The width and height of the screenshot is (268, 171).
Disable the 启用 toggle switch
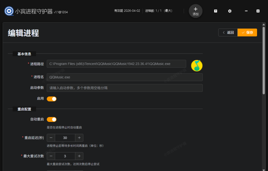click(x=52, y=99)
